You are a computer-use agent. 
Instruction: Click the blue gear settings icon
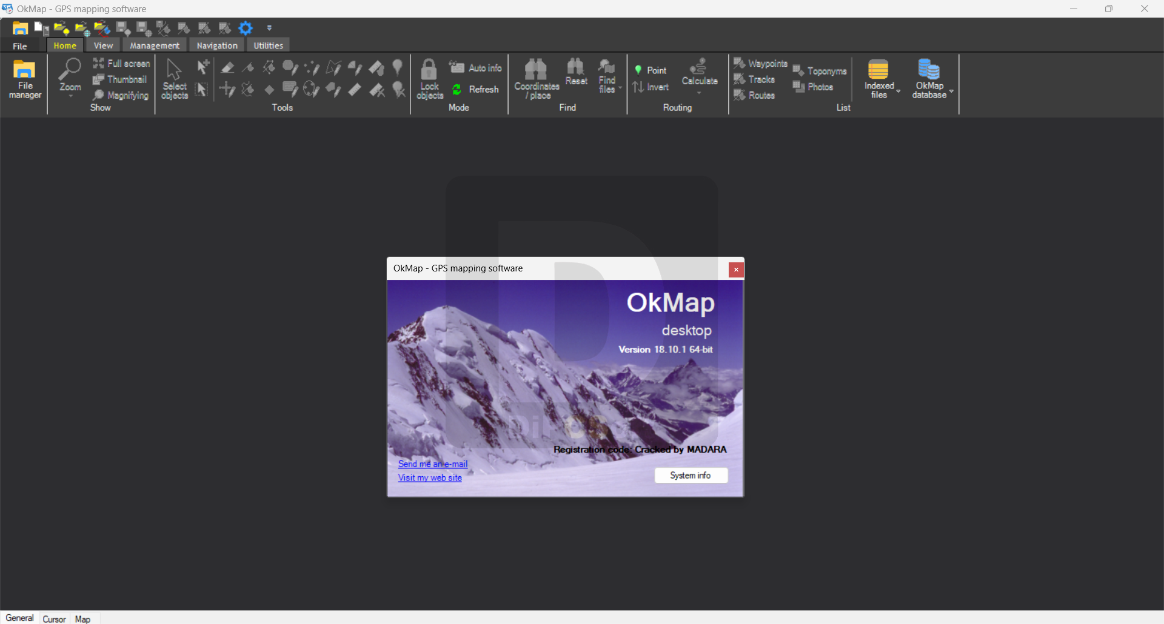pos(246,28)
